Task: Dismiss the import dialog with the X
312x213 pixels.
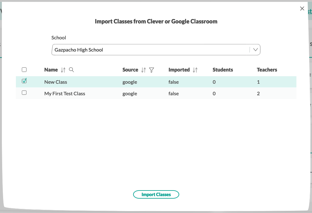Action: (x=302, y=8)
